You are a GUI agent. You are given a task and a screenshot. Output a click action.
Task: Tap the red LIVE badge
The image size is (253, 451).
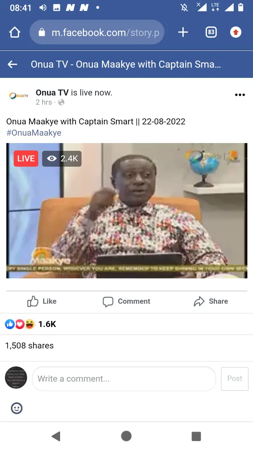click(26, 159)
